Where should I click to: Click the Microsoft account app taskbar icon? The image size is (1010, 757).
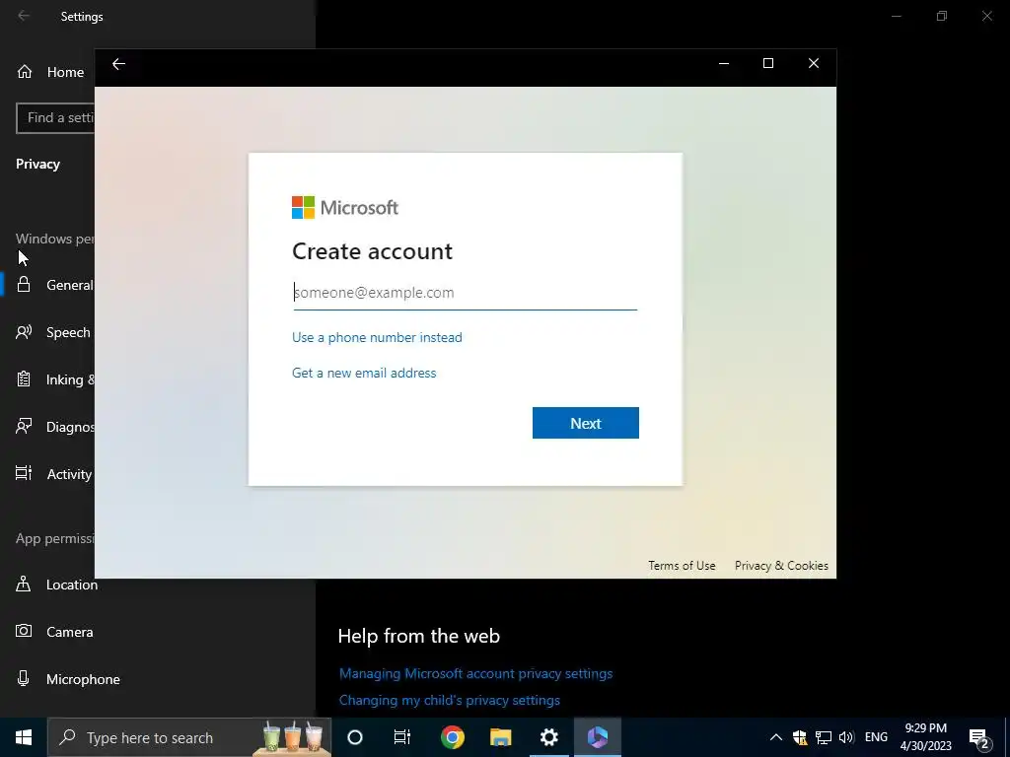tap(597, 737)
